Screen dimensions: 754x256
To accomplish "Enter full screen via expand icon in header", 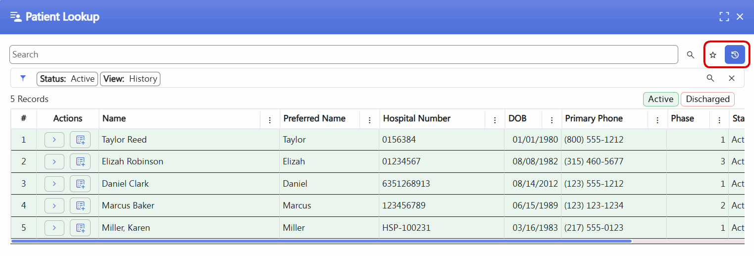I will [x=724, y=17].
